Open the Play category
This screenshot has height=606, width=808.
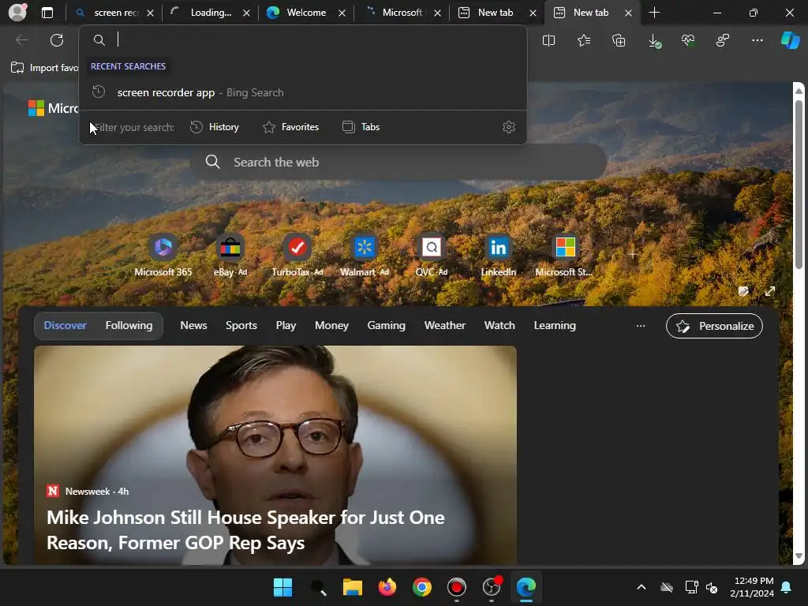point(286,326)
